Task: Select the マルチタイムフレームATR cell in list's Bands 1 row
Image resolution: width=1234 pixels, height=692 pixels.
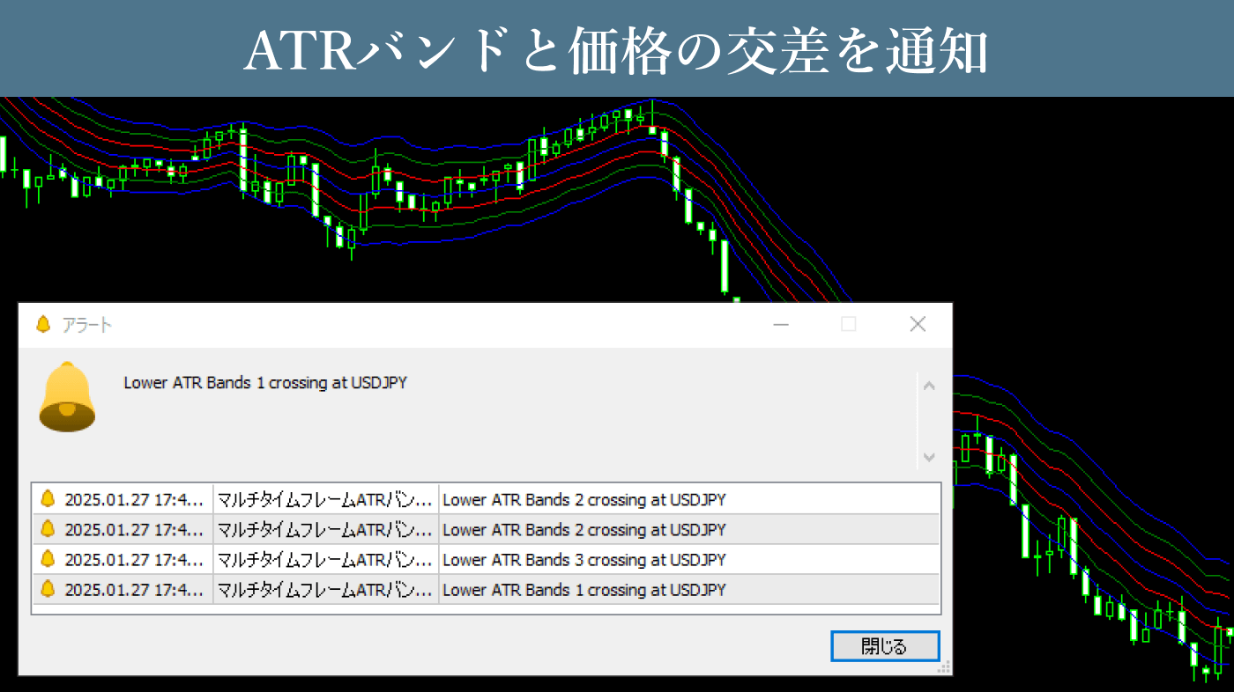Action: (326, 589)
